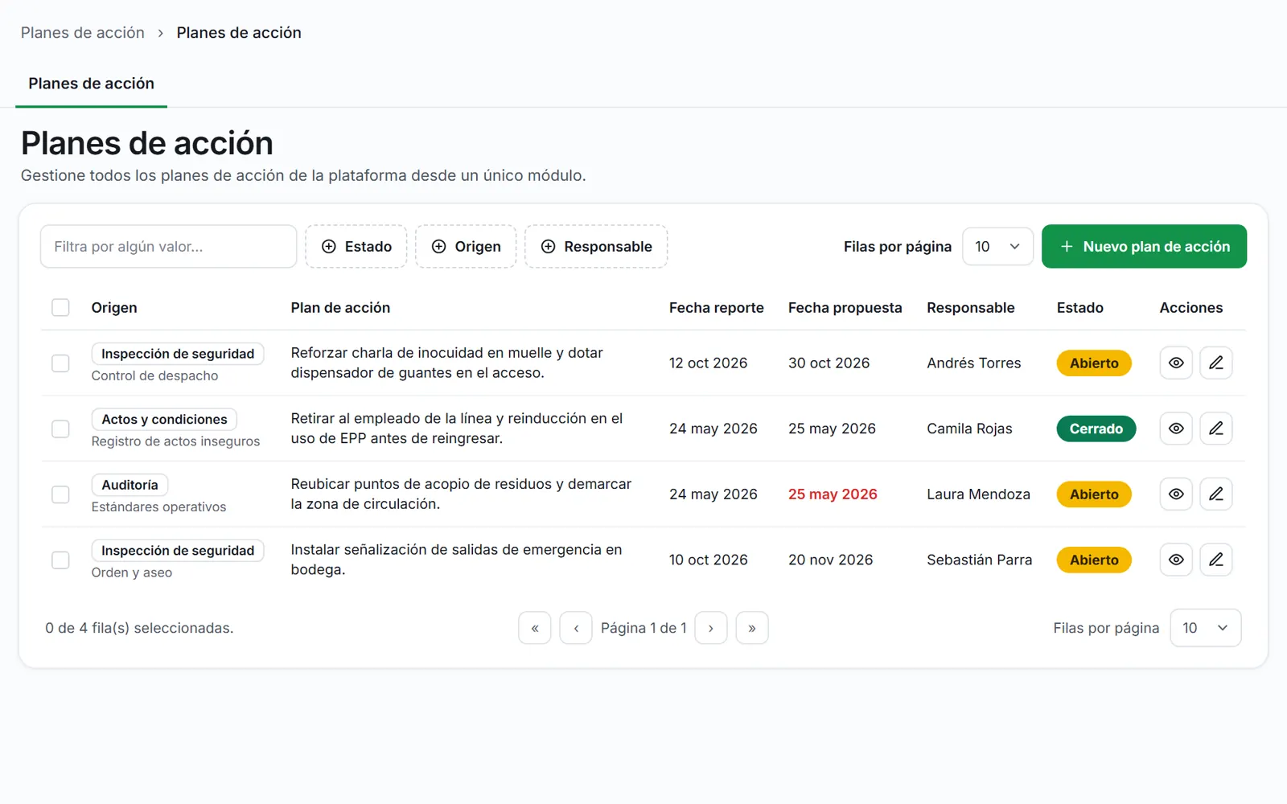Check the Orden y aseo row

(60, 560)
